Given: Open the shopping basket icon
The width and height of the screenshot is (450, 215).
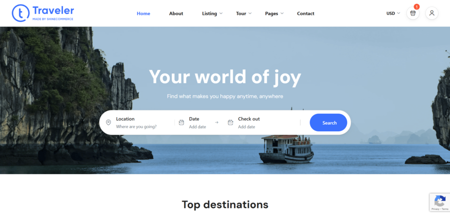Looking at the screenshot, I should tap(412, 13).
